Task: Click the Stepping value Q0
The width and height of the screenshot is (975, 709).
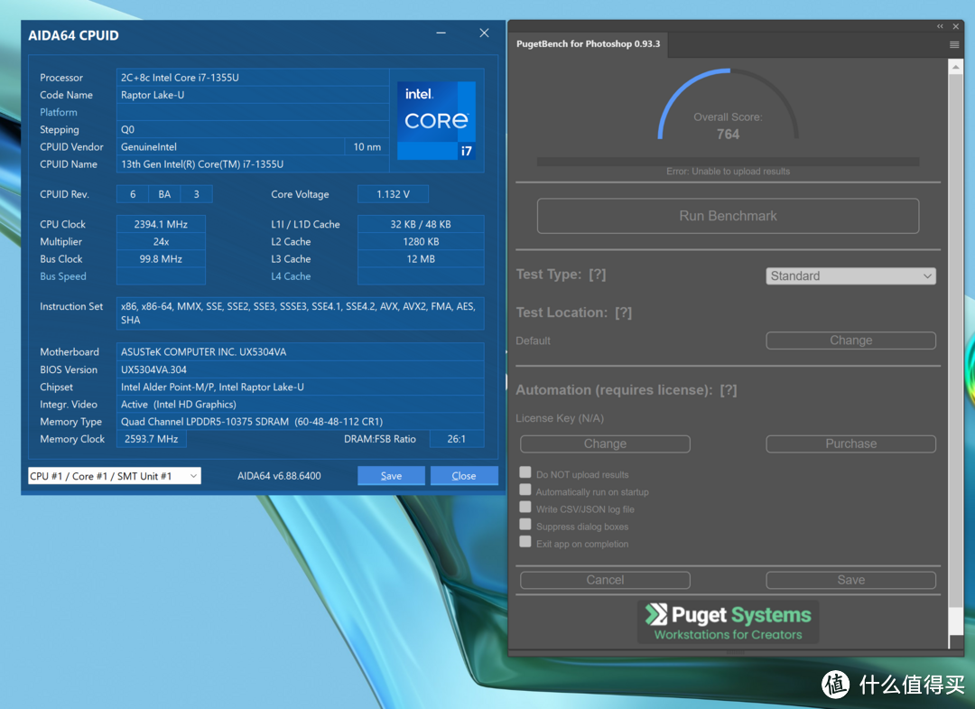Action: click(x=253, y=129)
